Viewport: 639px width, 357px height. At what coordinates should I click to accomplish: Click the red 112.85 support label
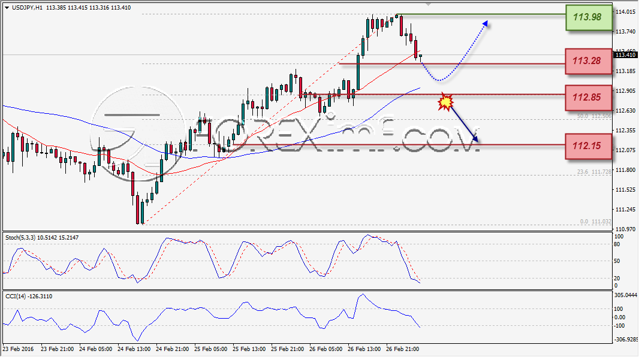(x=589, y=98)
